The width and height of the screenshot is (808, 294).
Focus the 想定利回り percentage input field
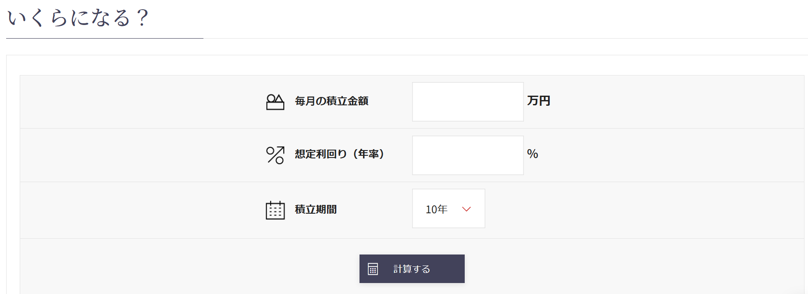tap(467, 155)
